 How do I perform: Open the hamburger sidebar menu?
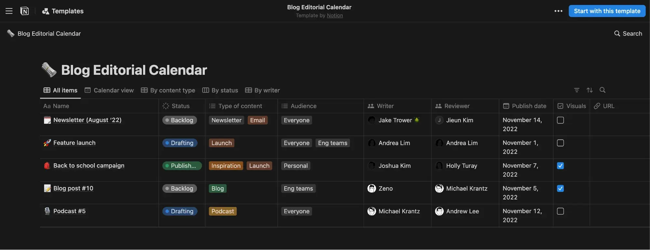point(9,11)
